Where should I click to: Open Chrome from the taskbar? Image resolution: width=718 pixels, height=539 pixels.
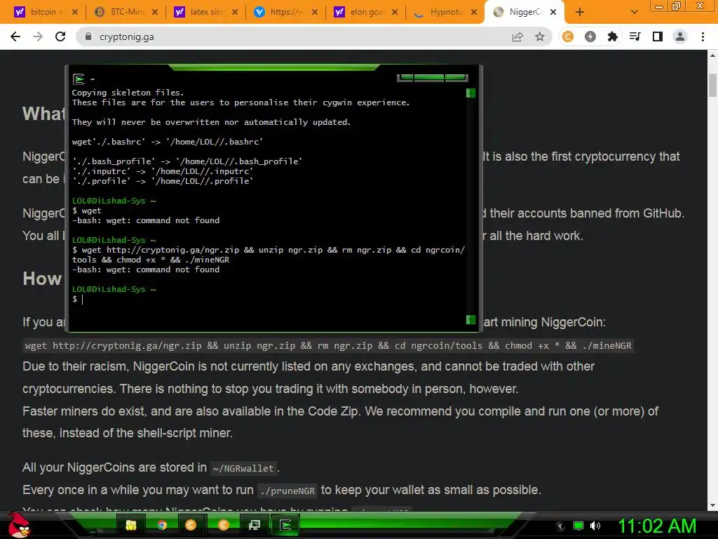tap(162, 525)
